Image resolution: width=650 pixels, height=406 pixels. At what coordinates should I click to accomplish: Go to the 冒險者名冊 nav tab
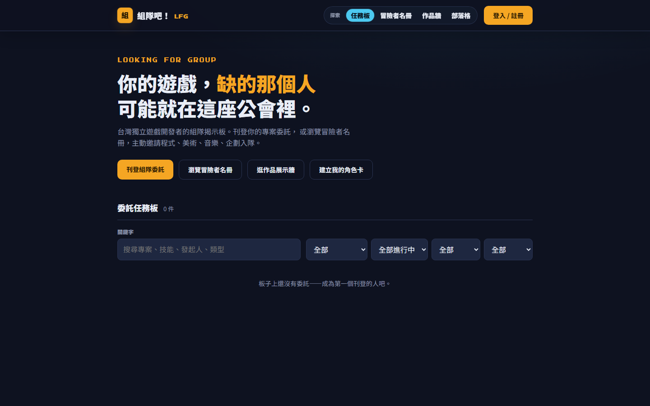pos(396,15)
